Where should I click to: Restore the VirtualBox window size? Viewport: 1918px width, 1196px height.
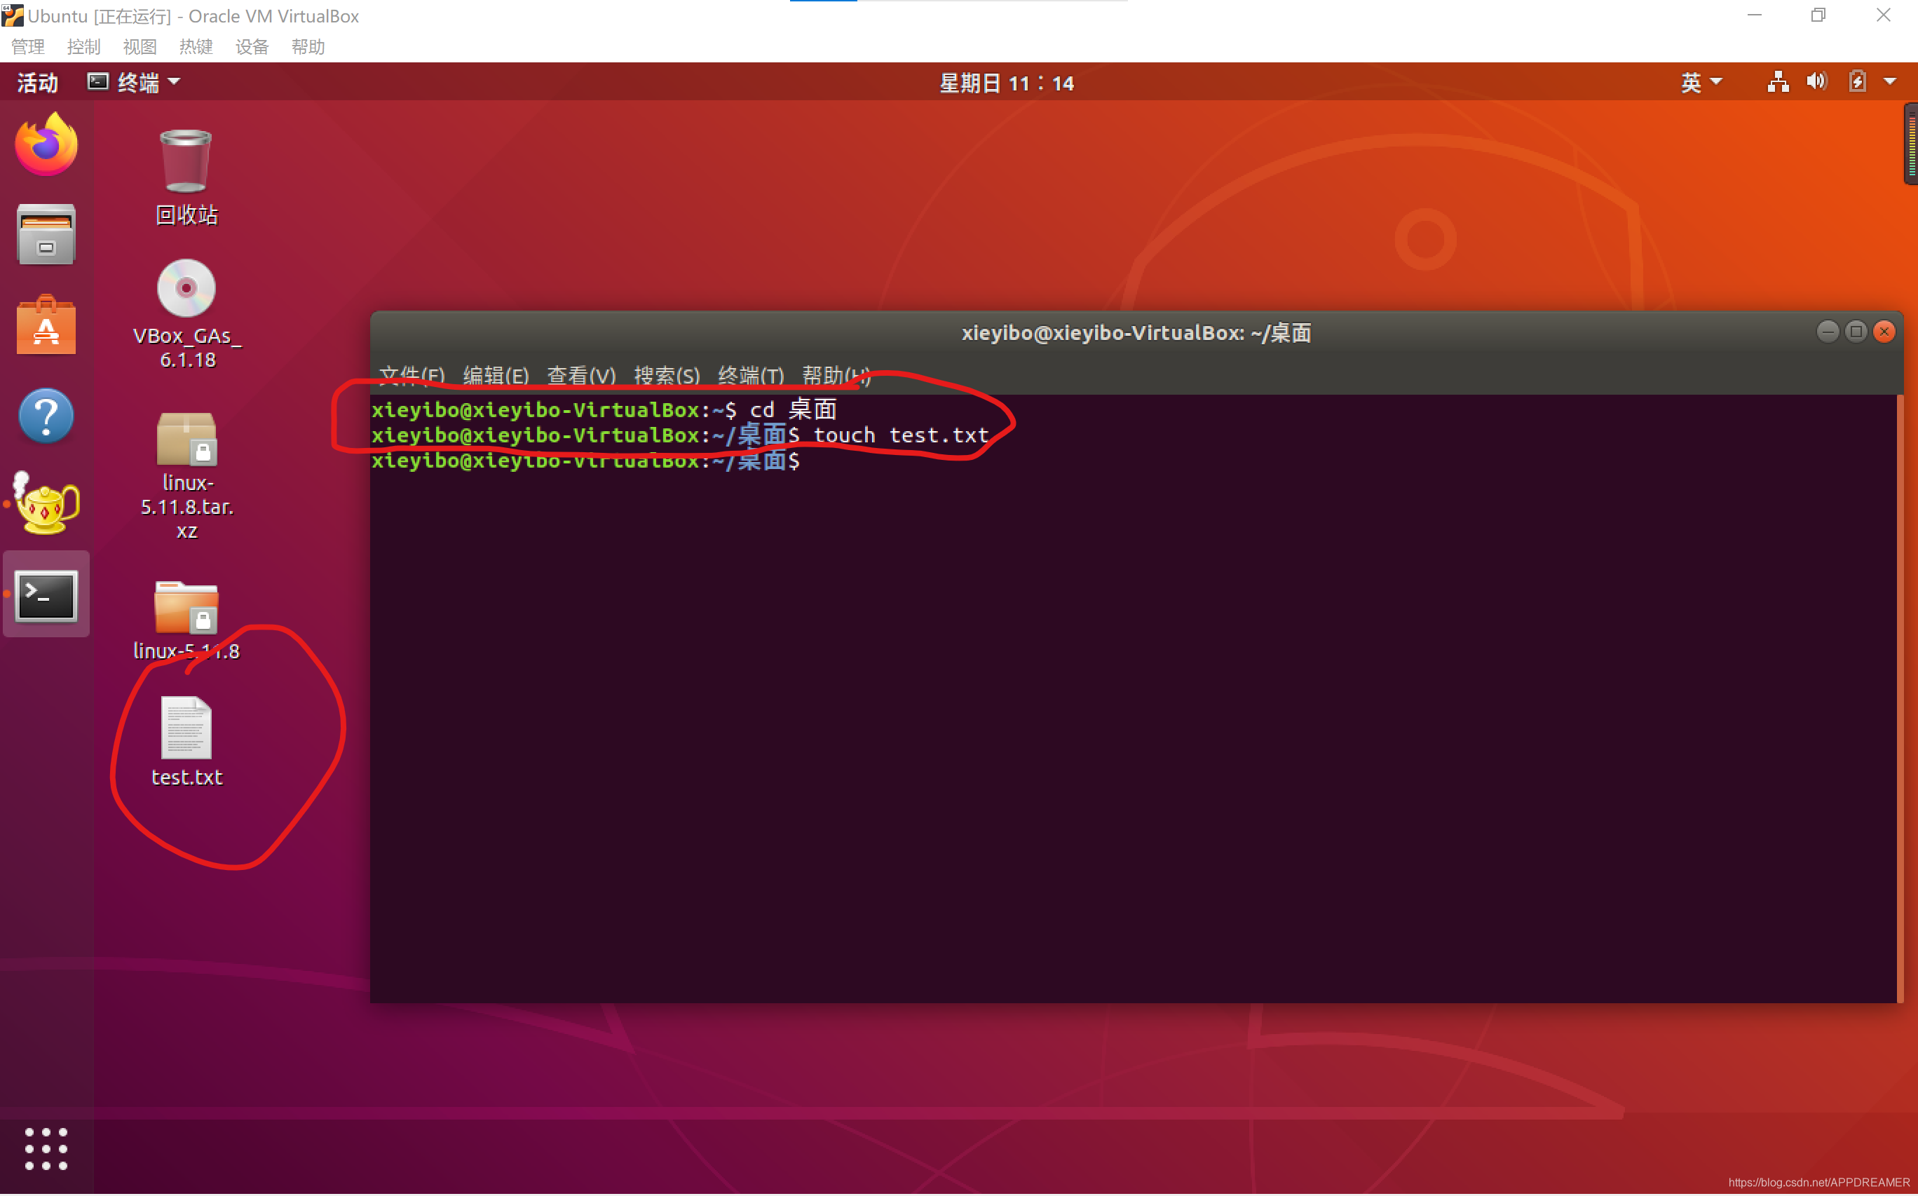coord(1818,15)
